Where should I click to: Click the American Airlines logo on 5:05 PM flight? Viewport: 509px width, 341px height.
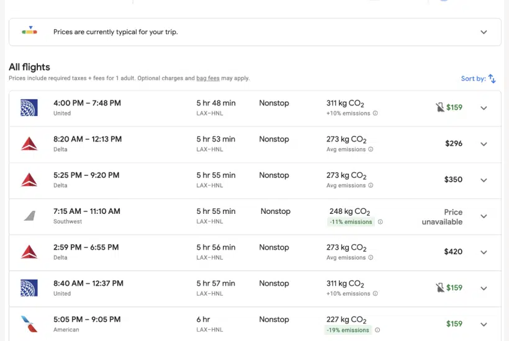click(x=29, y=324)
